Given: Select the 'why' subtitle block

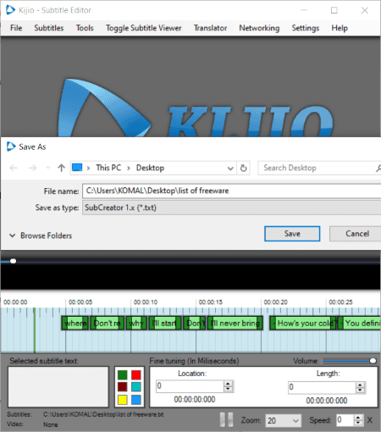Looking at the screenshot, I should (136, 323).
